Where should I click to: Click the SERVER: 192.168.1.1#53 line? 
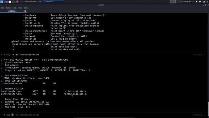tap(26, 102)
